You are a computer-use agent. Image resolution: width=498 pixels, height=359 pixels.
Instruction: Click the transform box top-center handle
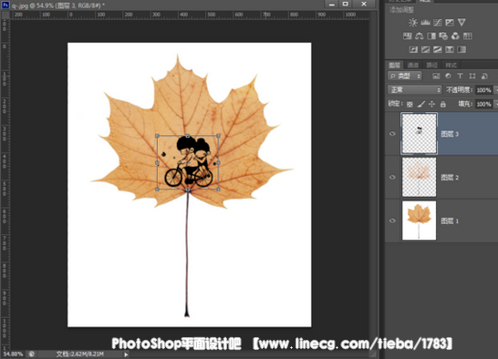188,136
